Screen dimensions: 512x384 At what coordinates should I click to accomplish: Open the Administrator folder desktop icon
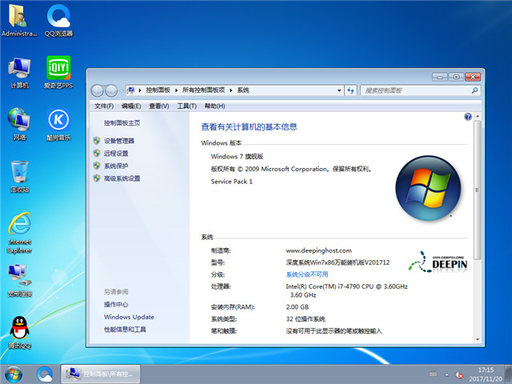[x=19, y=20]
